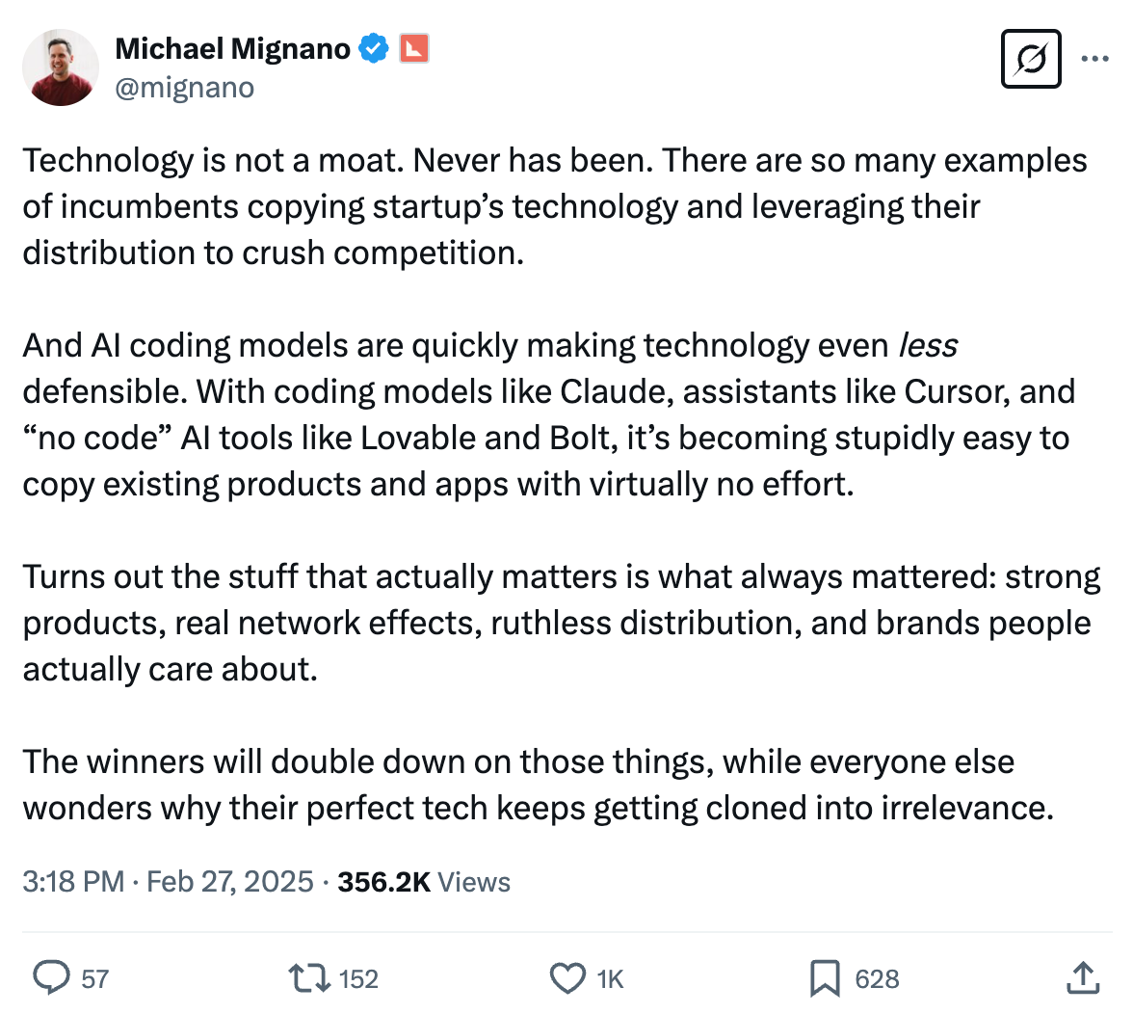Click the 57 replies count

tap(93, 979)
